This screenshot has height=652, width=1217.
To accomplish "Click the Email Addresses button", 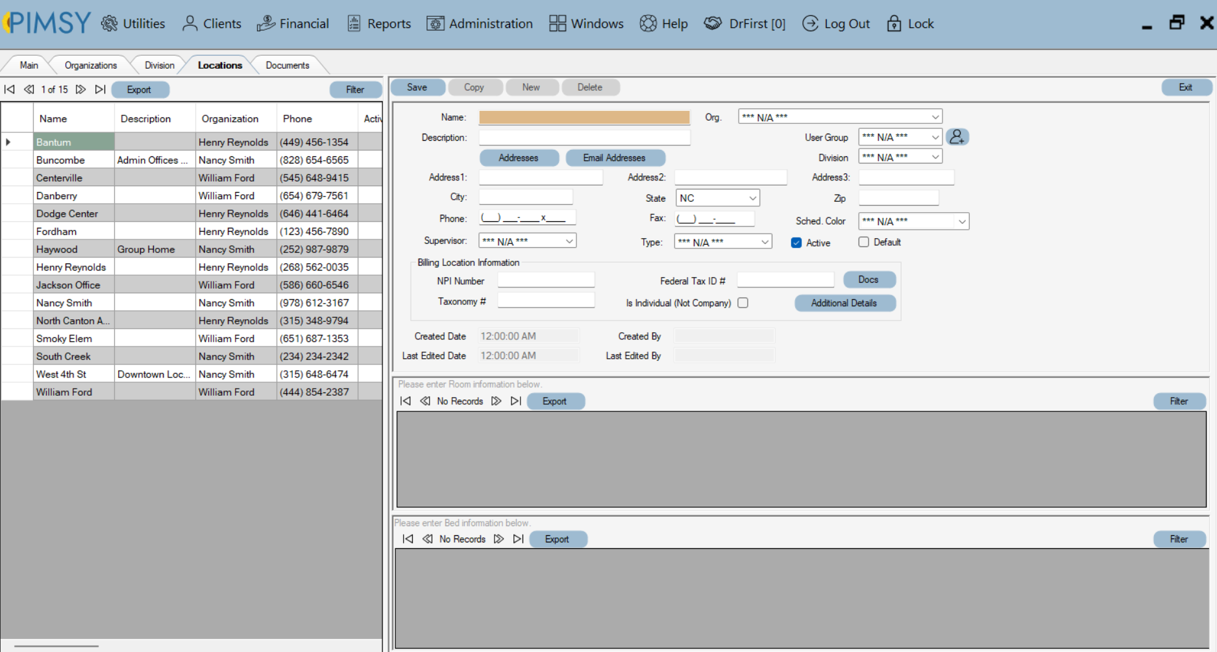I will coord(615,158).
